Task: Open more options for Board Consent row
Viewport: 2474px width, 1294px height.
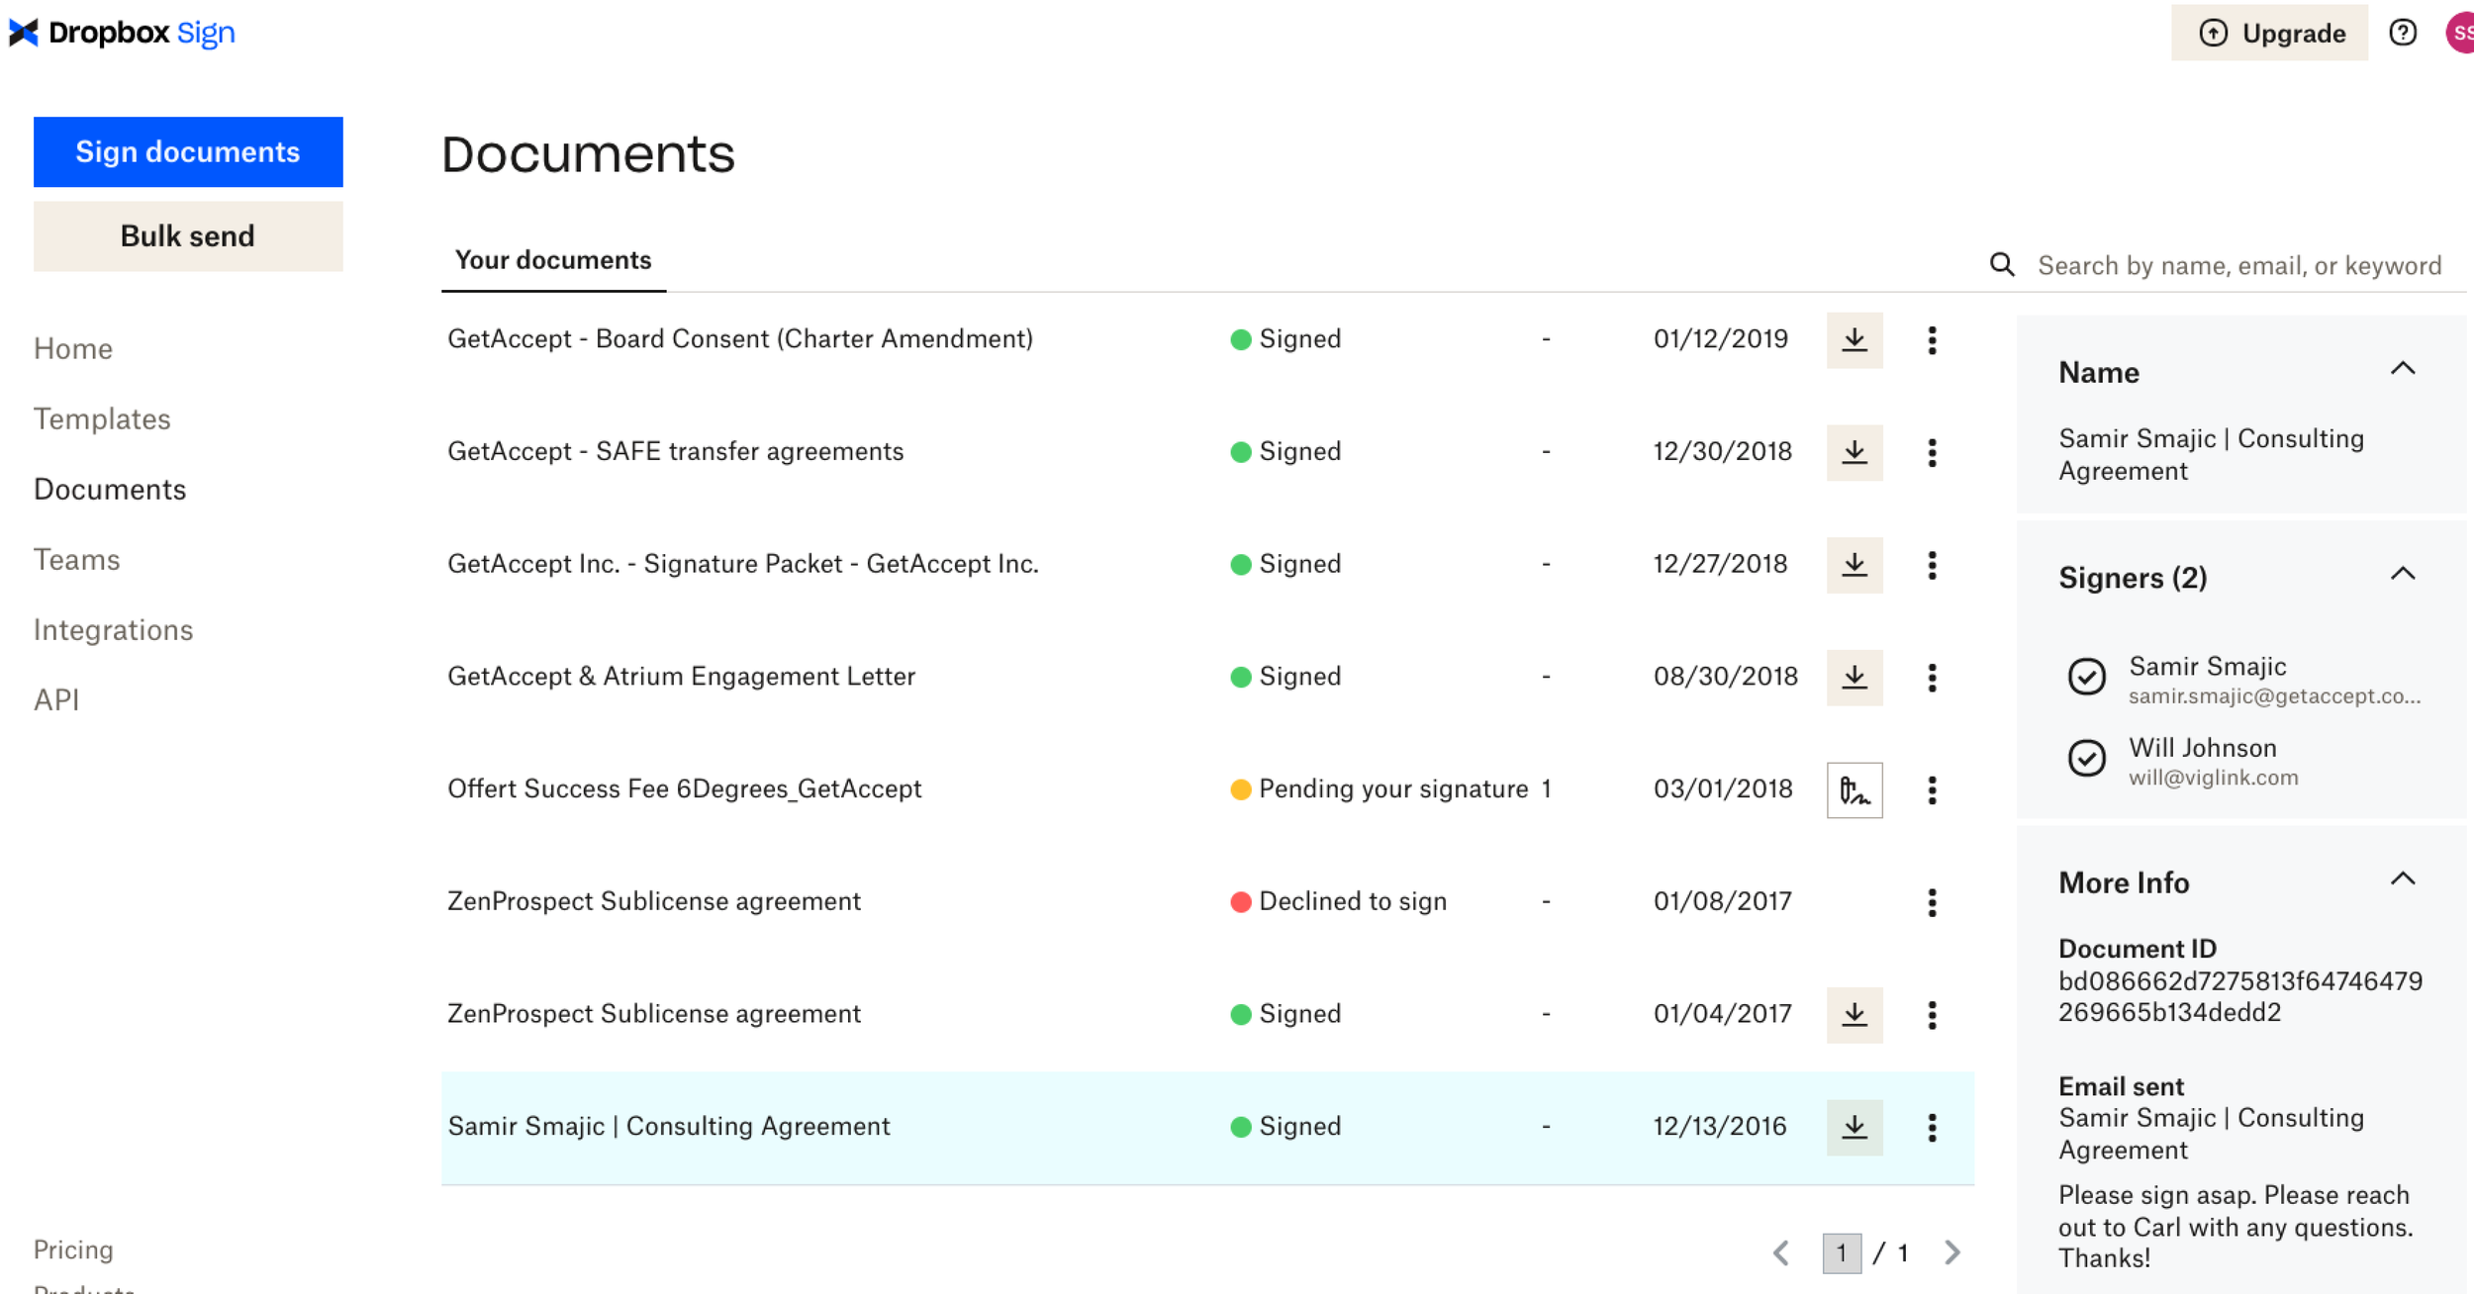Action: [x=1932, y=340]
